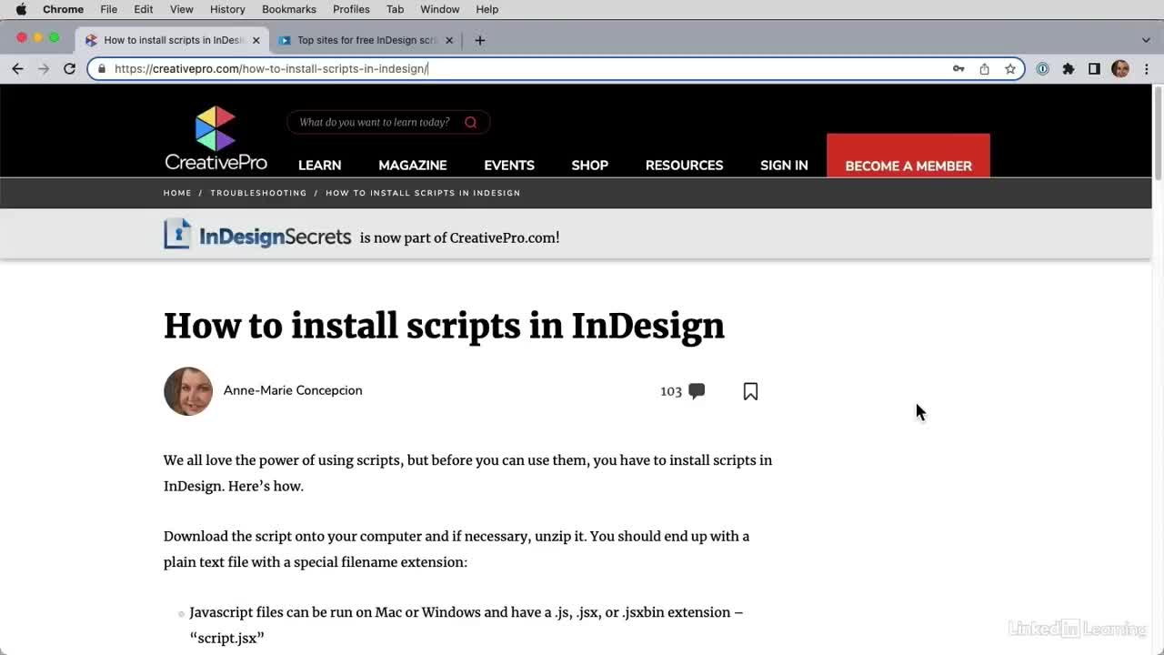Toggle the Chrome side panel icon
Viewport: 1164px width, 655px height.
coord(1094,68)
